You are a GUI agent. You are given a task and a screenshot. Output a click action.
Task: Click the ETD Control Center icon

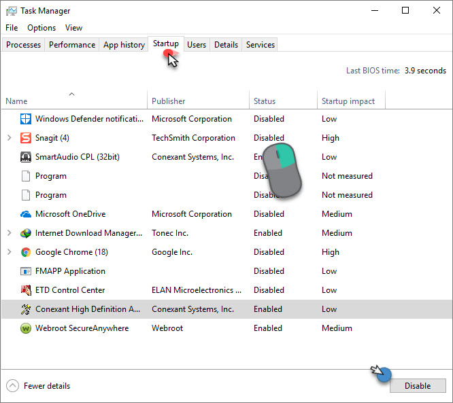click(x=26, y=290)
